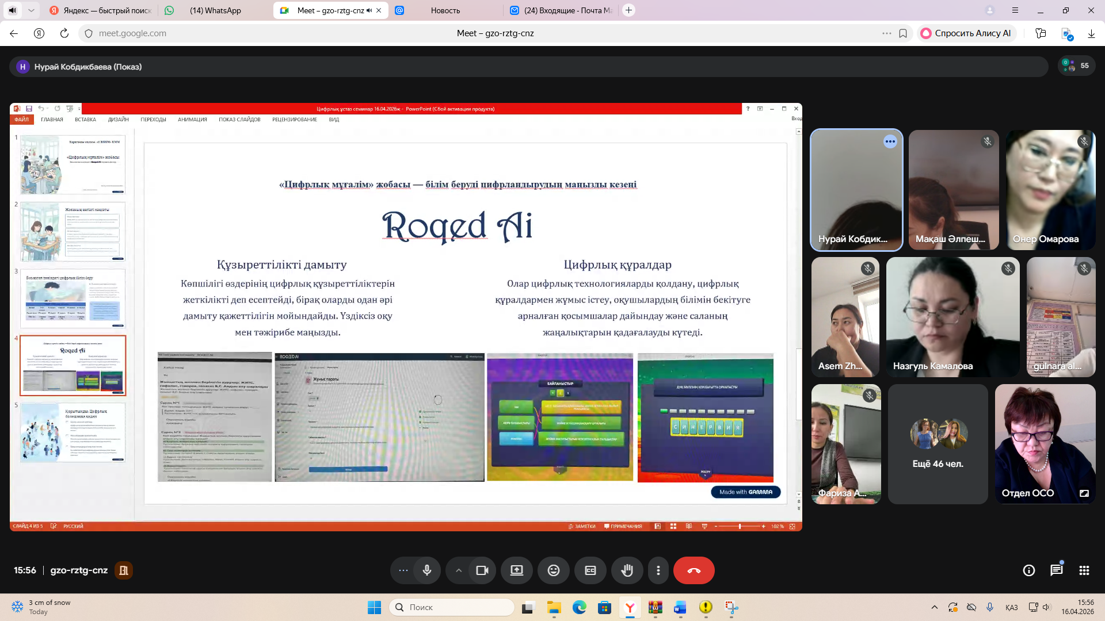Click the Windows Start button
The width and height of the screenshot is (1105, 621).
[x=374, y=607]
